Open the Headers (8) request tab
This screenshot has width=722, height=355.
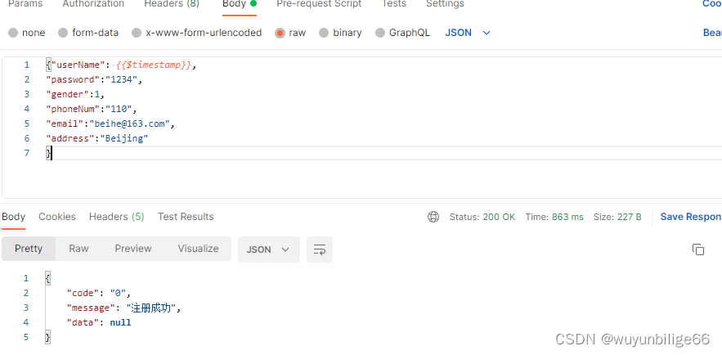(x=172, y=4)
